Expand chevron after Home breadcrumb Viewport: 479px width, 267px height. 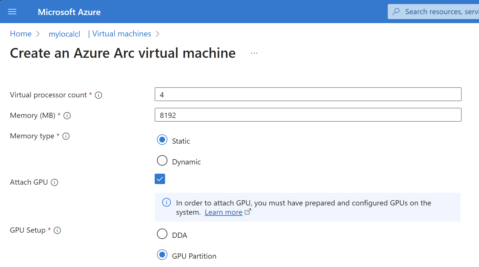38,34
